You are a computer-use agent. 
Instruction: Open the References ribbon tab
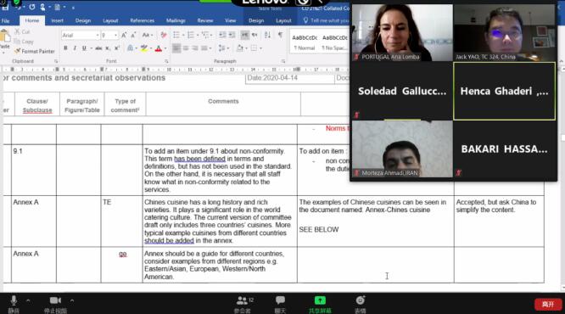pos(142,20)
